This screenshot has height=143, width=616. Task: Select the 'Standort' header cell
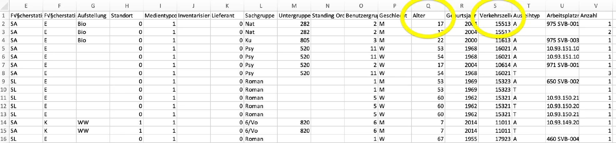click(126, 16)
